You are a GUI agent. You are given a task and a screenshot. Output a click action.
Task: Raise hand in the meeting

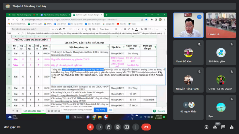coord(108,127)
